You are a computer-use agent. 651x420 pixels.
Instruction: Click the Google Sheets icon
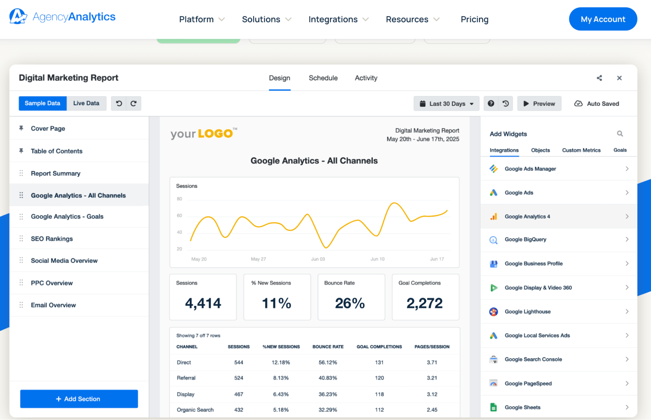tap(493, 407)
